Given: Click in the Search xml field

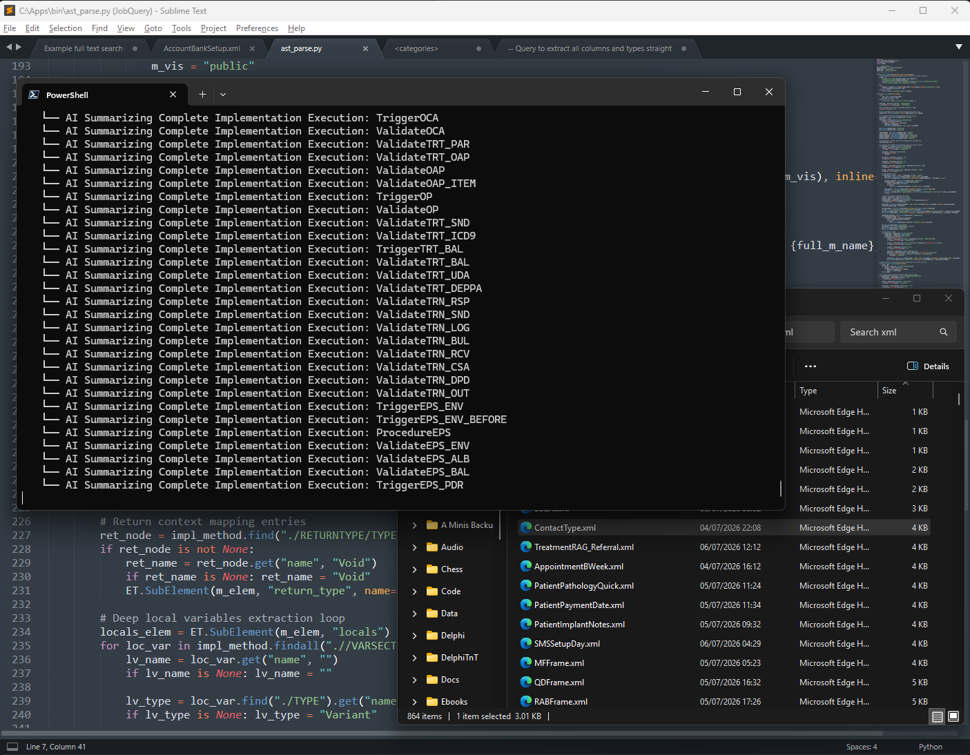Looking at the screenshot, I should point(898,332).
